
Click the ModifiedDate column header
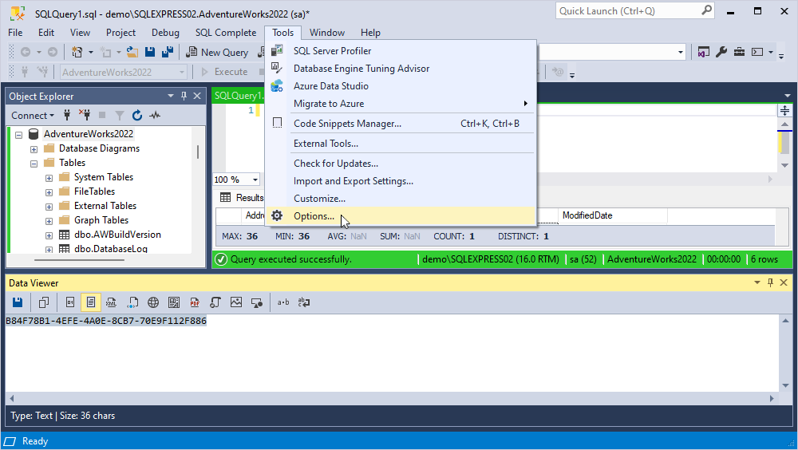(613, 215)
